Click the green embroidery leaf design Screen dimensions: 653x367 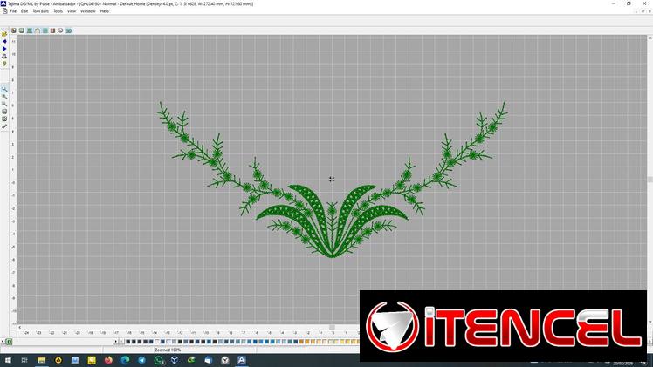pos(332,180)
